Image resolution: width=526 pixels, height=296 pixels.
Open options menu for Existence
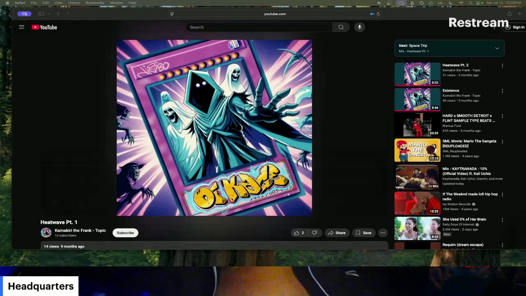click(x=502, y=91)
